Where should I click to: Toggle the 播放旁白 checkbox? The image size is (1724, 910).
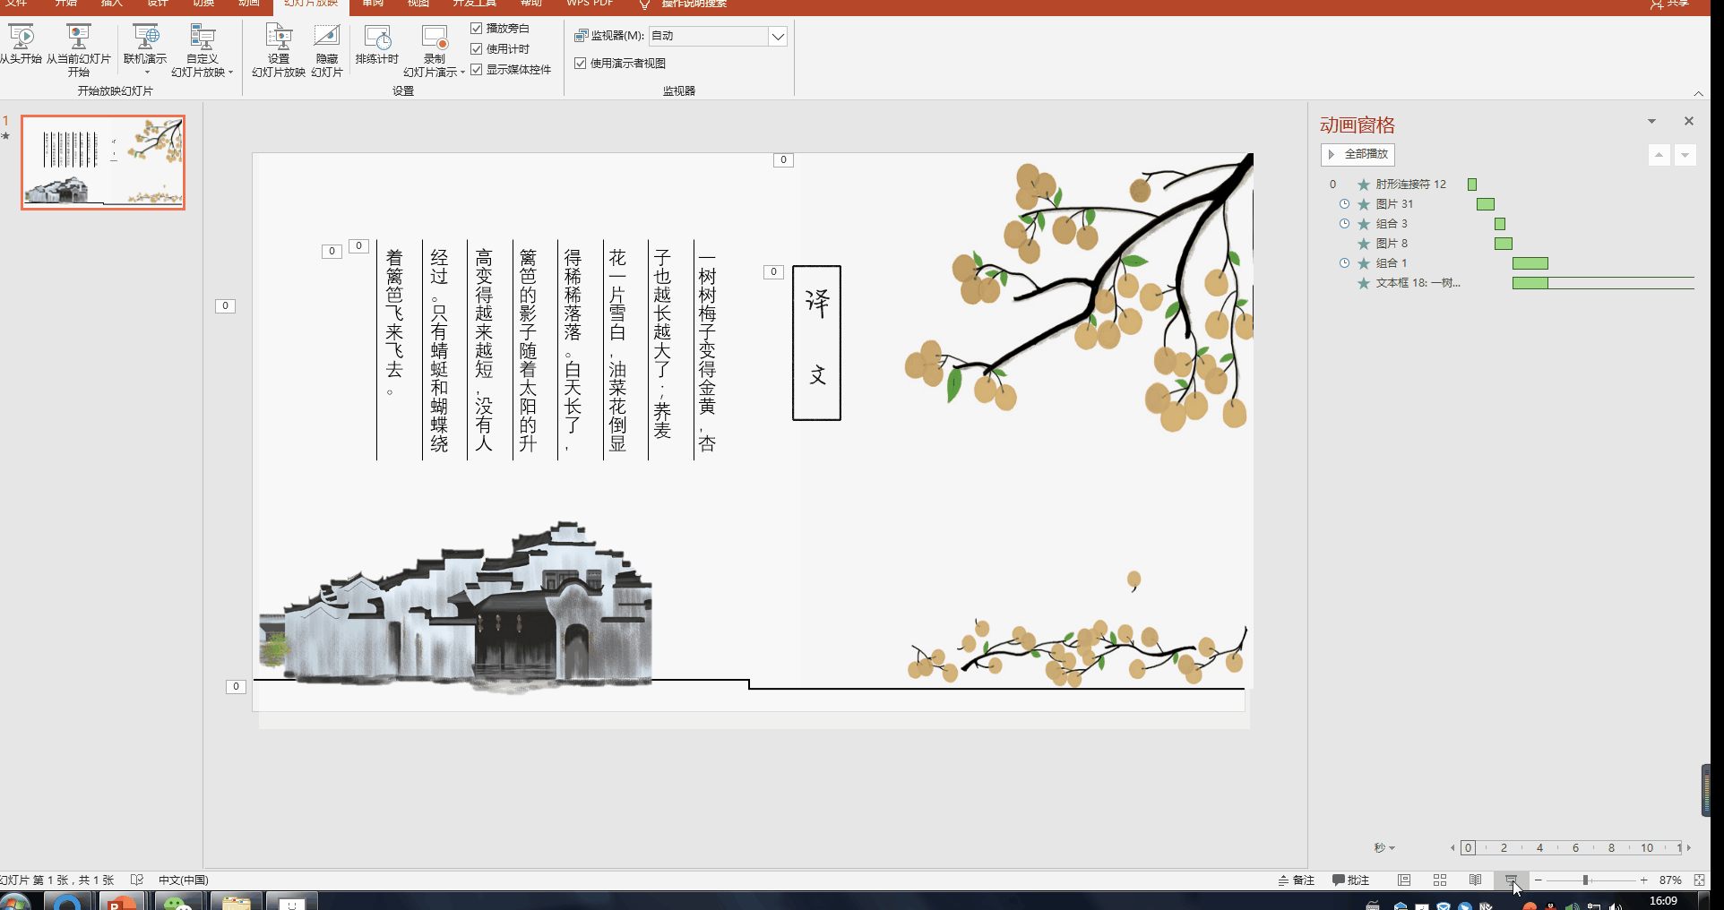tap(477, 29)
